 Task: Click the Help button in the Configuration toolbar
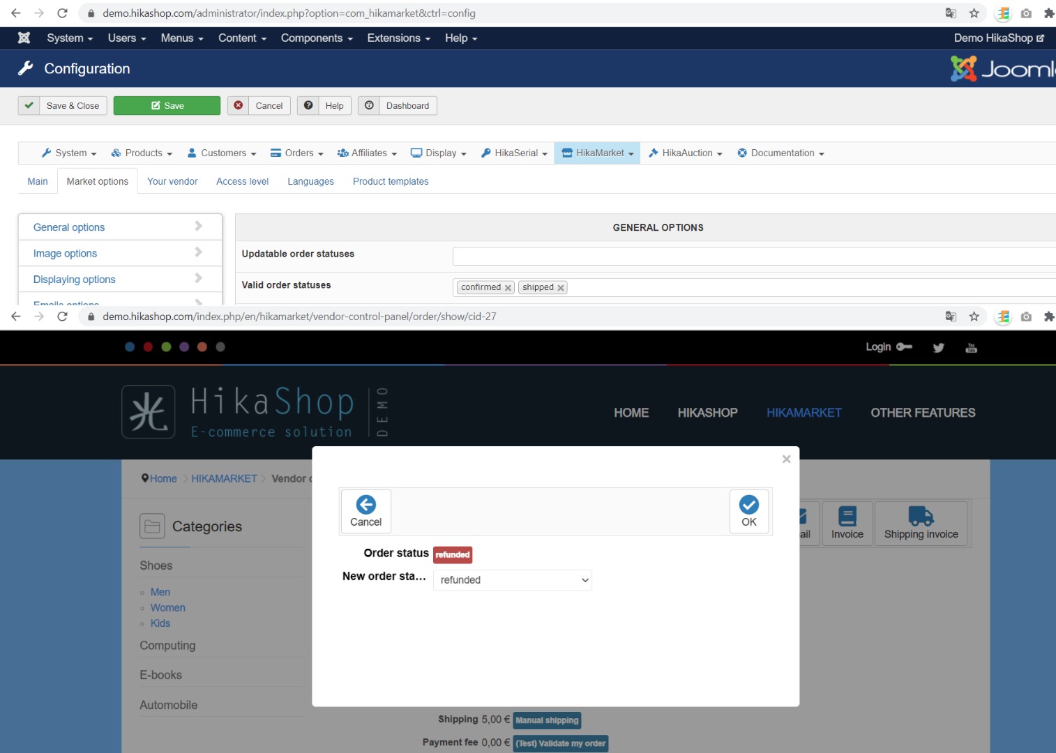(324, 106)
